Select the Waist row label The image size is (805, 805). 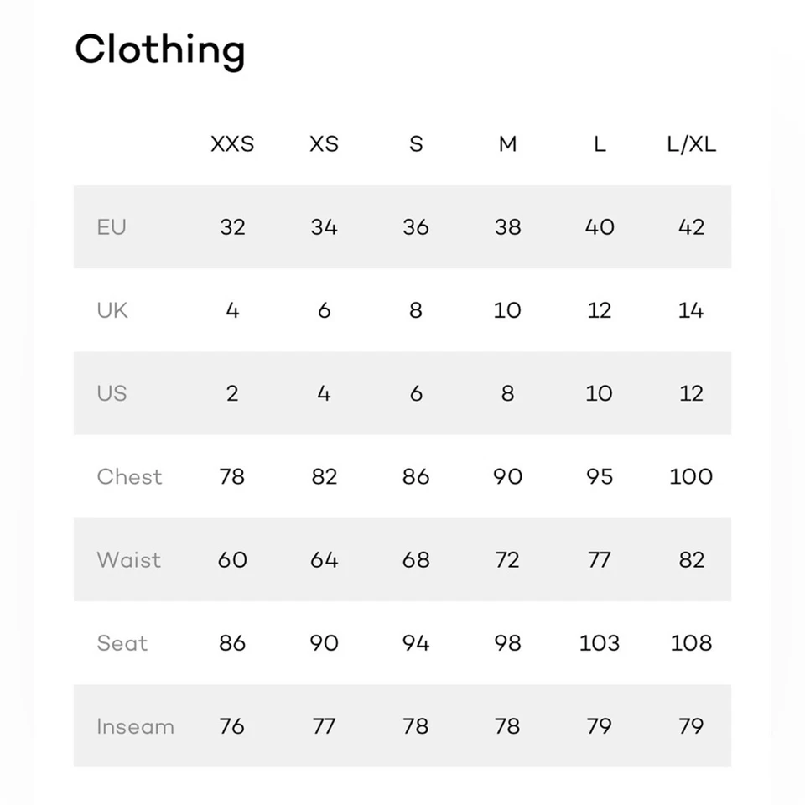coord(128,559)
